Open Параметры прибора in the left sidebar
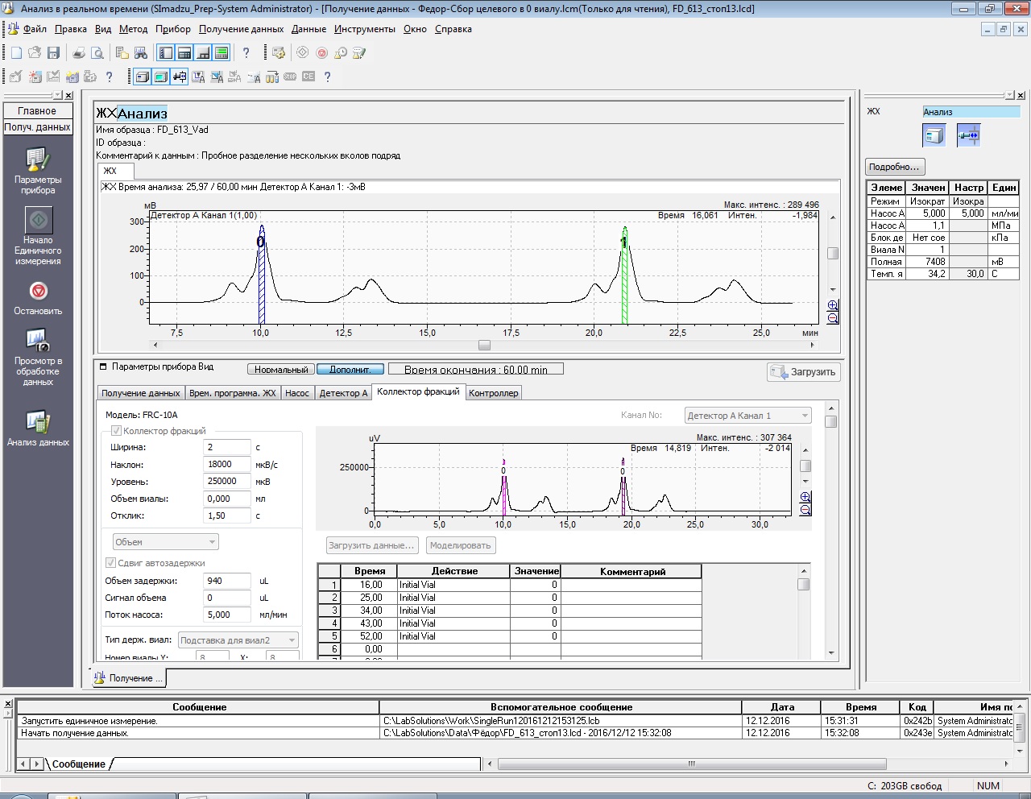 tap(38, 160)
